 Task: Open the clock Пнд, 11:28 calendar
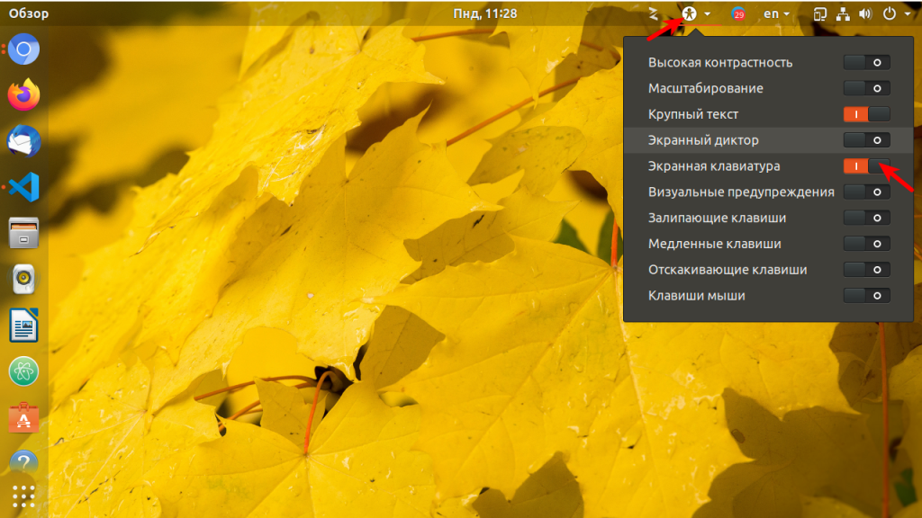pos(485,13)
